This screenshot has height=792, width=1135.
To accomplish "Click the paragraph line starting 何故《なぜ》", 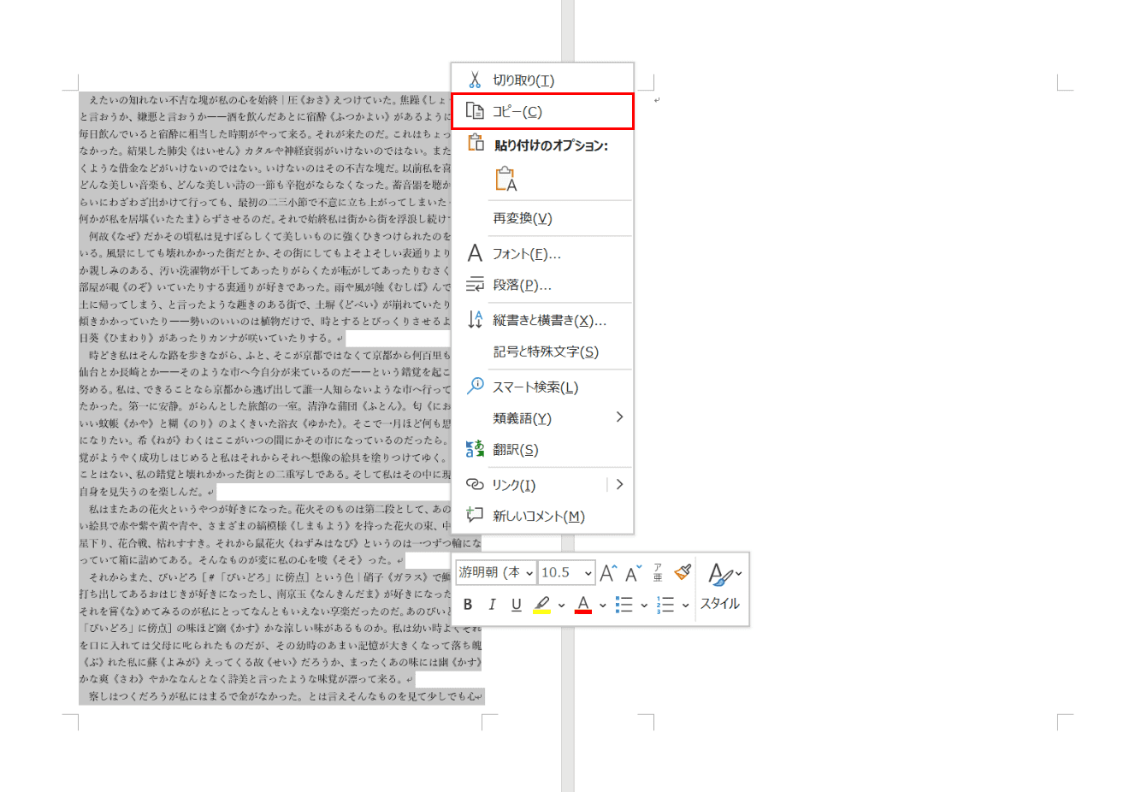I will coord(270,236).
